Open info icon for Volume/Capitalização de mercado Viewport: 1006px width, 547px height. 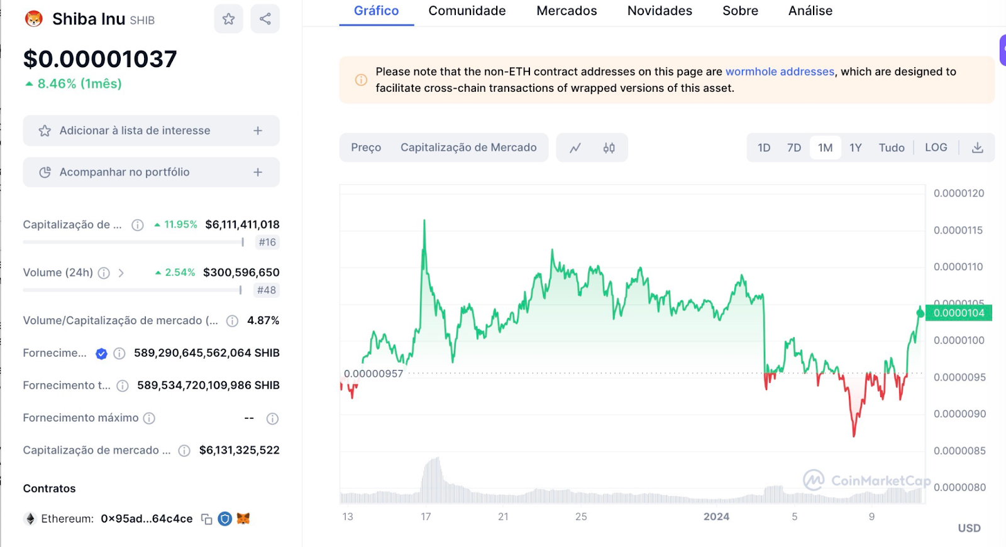pyautogui.click(x=232, y=321)
